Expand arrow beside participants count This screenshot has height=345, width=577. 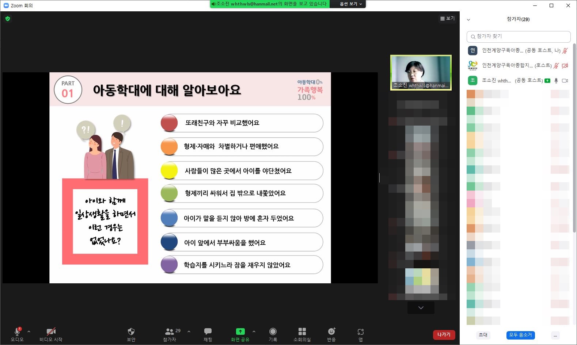(189, 331)
